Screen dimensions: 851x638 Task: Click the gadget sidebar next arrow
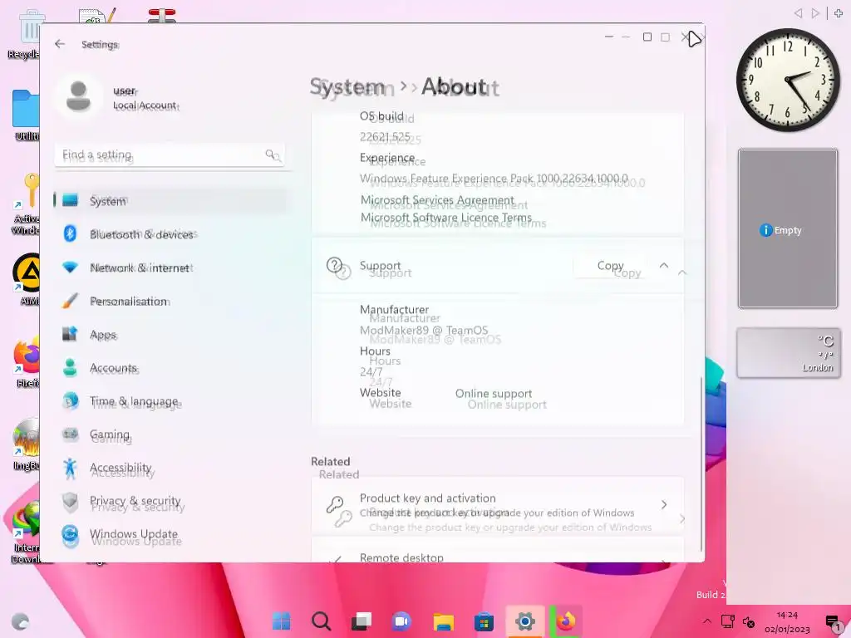814,13
